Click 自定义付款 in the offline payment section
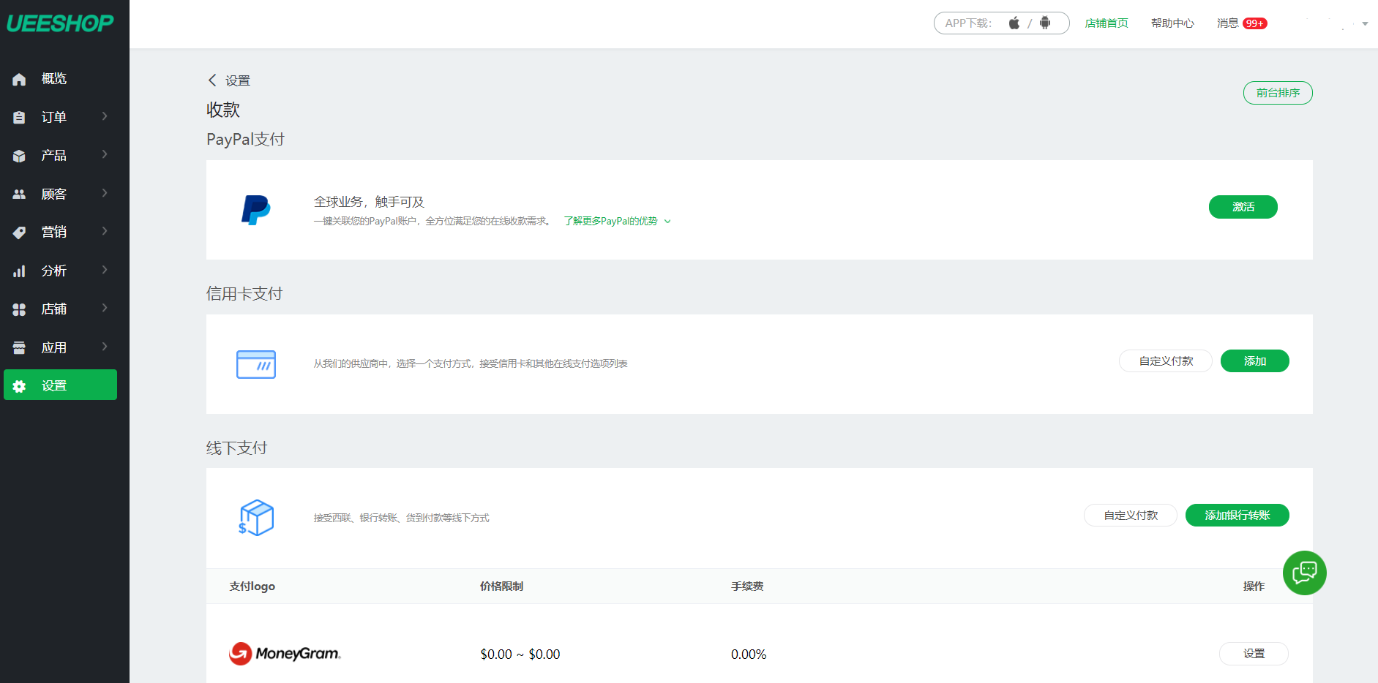Image resolution: width=1378 pixels, height=683 pixels. [1131, 516]
